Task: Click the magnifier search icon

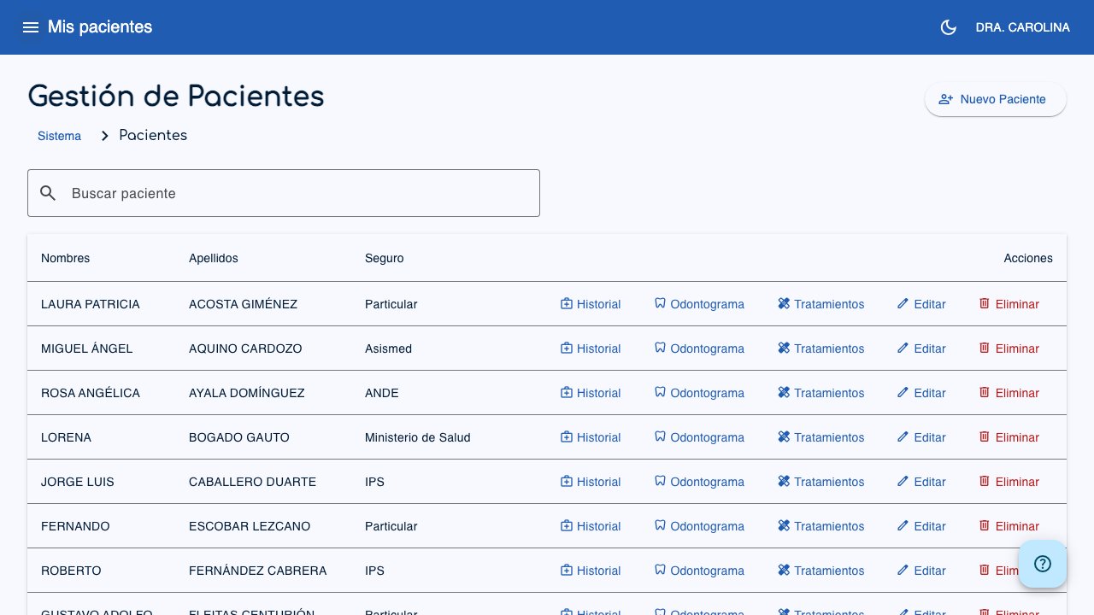Action: (48, 193)
